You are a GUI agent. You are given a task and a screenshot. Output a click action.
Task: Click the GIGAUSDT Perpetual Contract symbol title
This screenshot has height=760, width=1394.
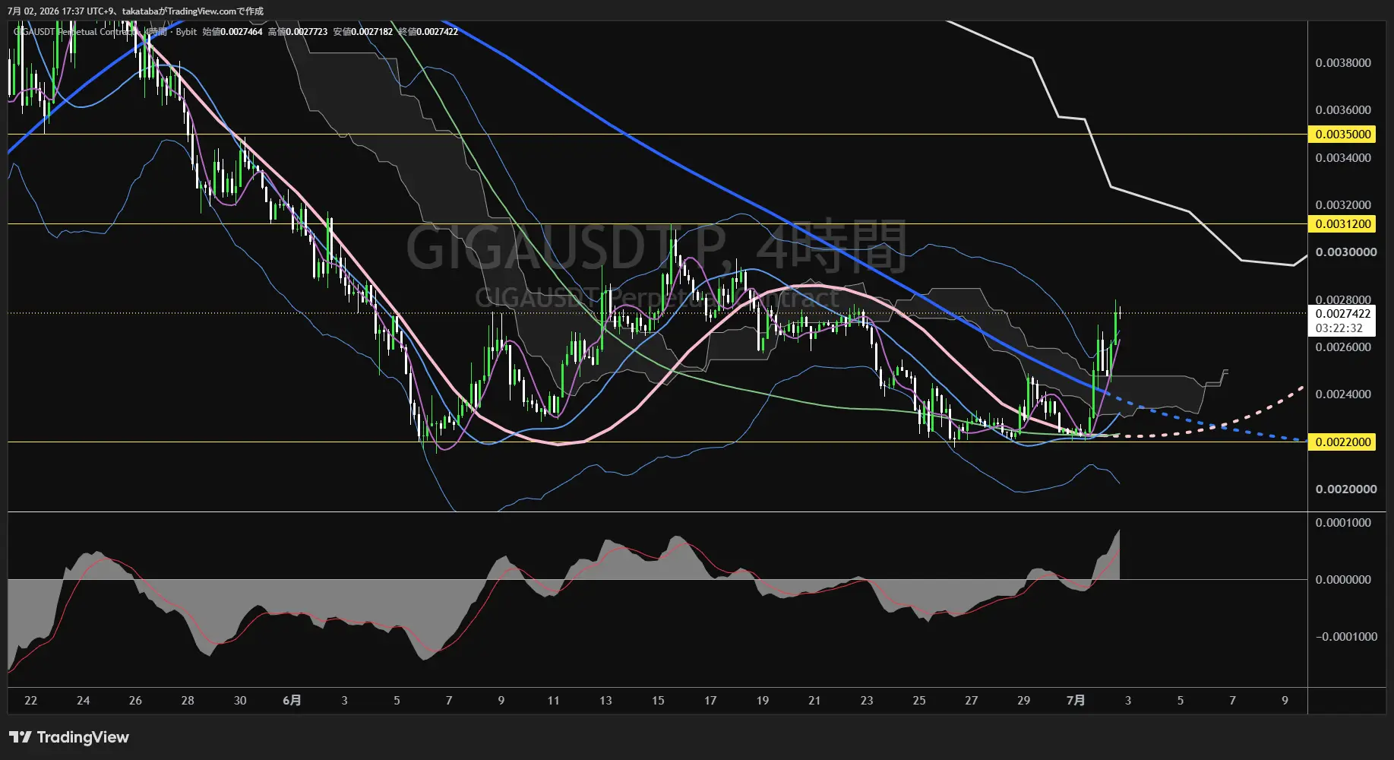point(74,32)
